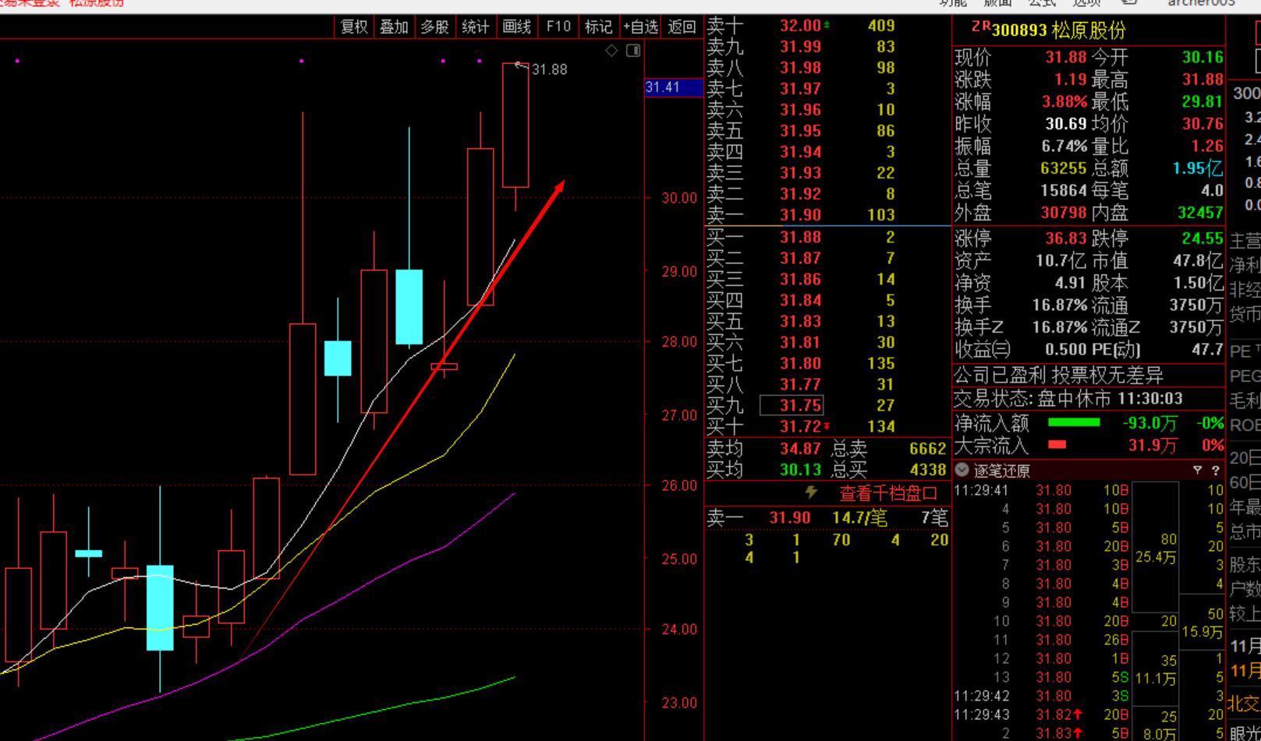This screenshot has width=1261, height=741.
Task: Click the latest candlestick peaking at 31.88
Action: click(515, 125)
